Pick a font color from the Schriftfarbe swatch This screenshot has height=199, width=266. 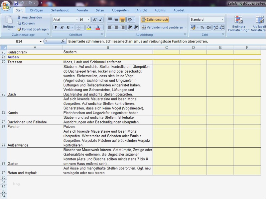[97, 27]
